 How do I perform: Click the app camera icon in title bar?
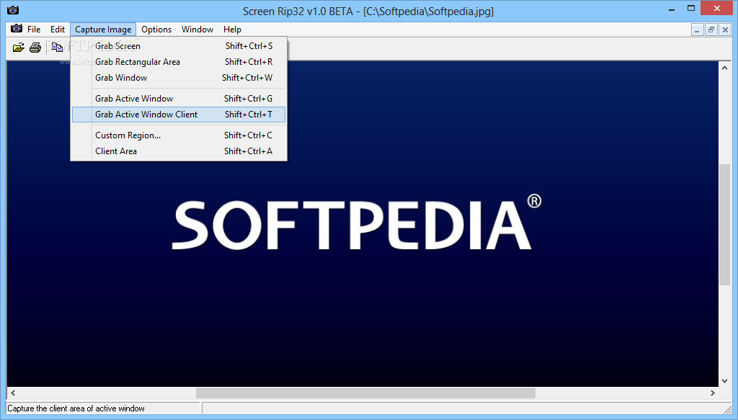(13, 10)
